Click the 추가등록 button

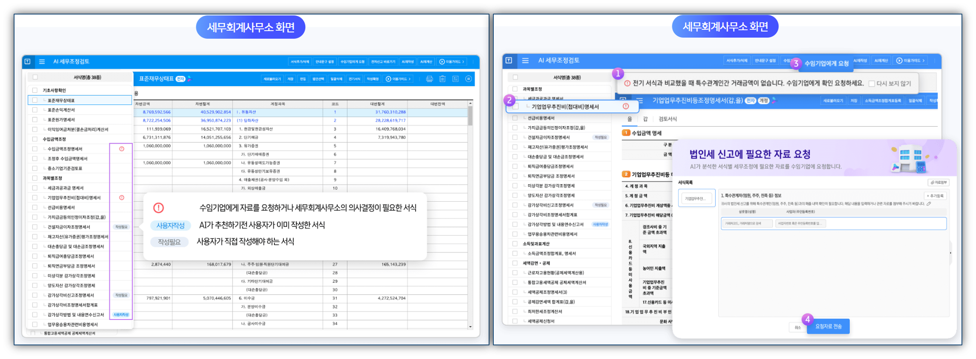(x=935, y=196)
